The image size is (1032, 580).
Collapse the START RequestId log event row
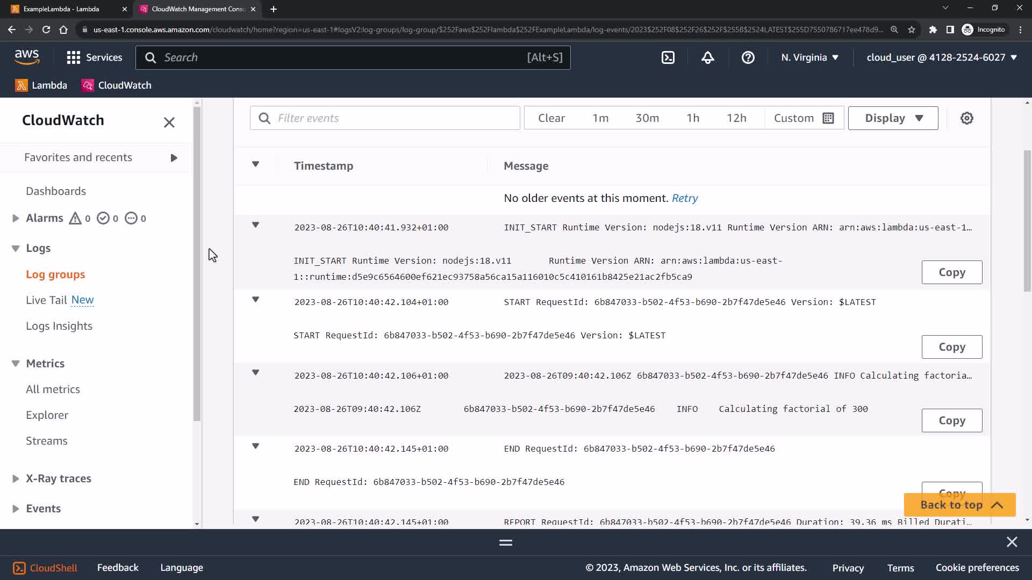[x=256, y=300]
